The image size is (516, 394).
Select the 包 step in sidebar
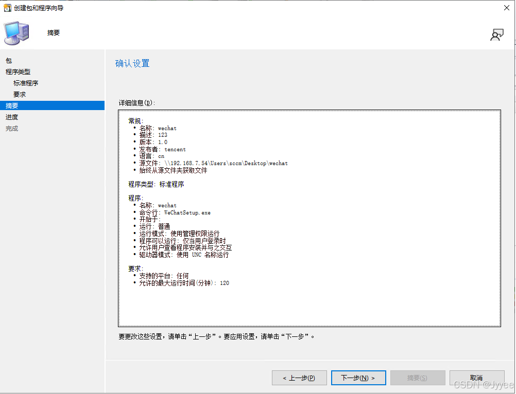[8, 61]
